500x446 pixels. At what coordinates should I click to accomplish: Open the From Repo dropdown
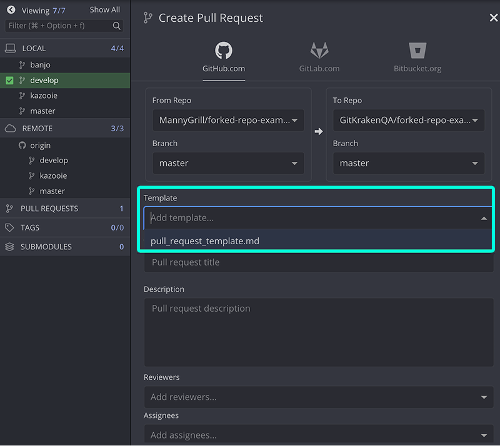(x=227, y=120)
